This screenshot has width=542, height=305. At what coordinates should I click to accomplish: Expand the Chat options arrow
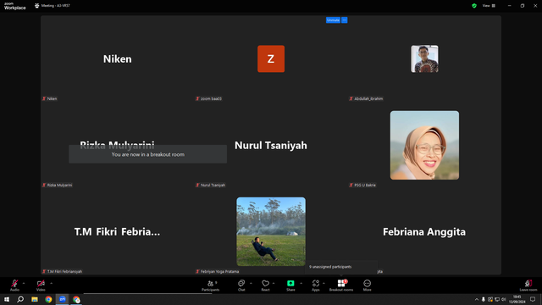pos(251,283)
